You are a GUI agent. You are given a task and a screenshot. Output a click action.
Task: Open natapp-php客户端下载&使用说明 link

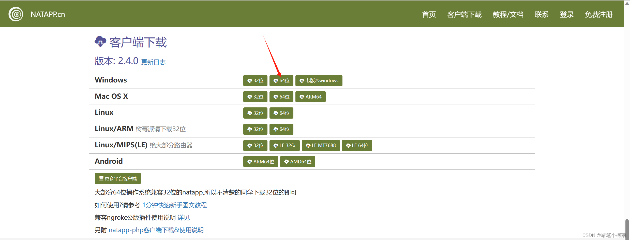pos(156,230)
